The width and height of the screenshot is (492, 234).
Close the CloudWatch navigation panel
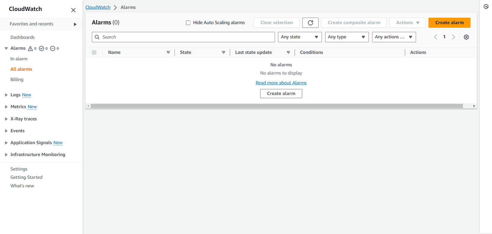coord(73,10)
